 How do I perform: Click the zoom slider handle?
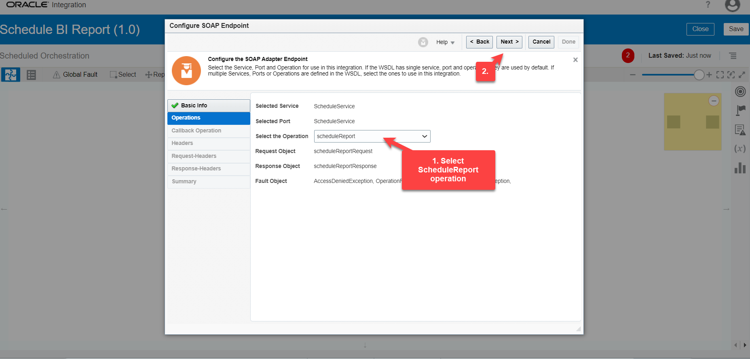tap(699, 75)
